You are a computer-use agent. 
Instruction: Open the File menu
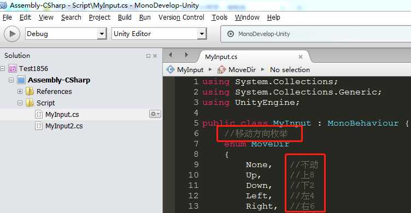(7, 17)
